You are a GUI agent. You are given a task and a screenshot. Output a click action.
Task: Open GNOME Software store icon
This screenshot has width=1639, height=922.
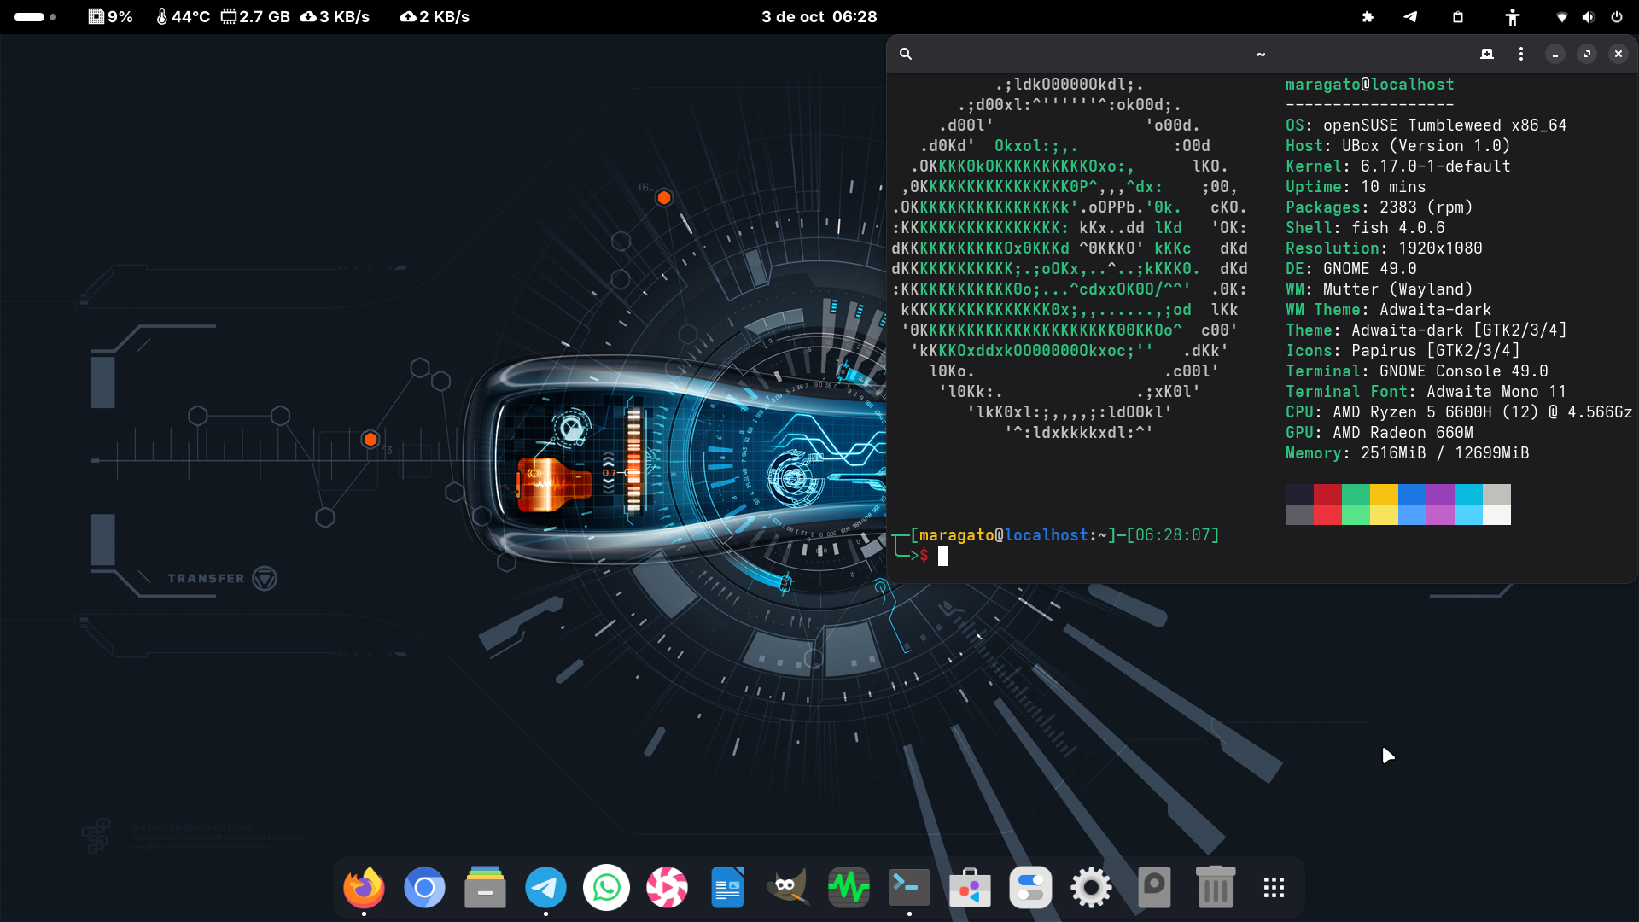(970, 888)
